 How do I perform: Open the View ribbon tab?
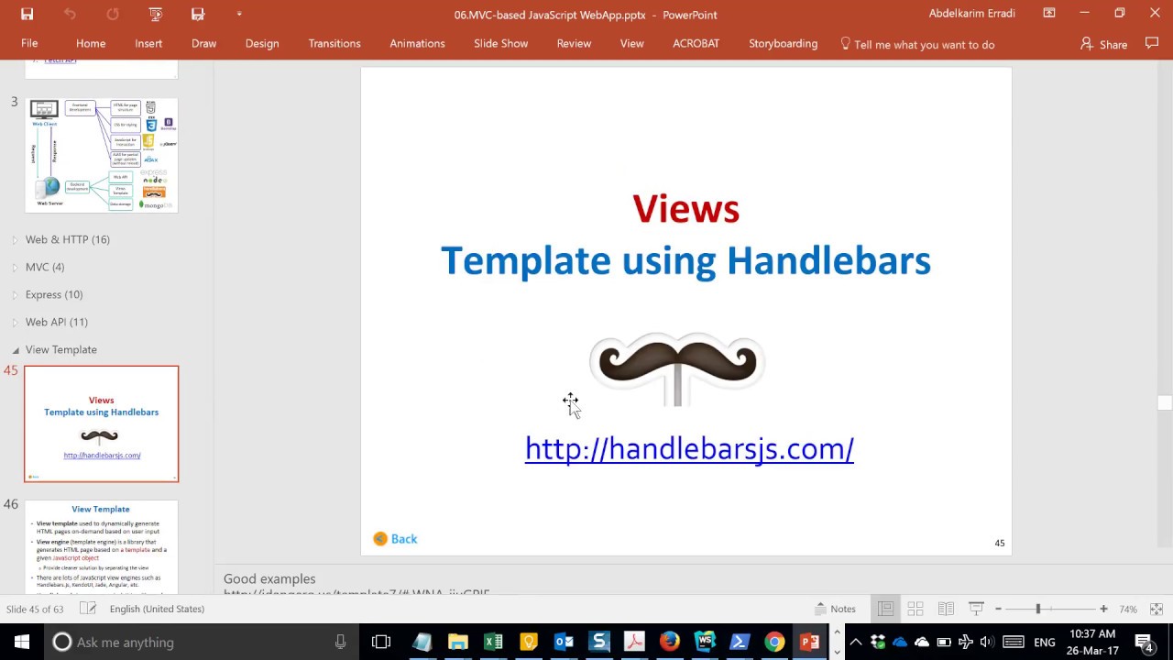pos(631,43)
